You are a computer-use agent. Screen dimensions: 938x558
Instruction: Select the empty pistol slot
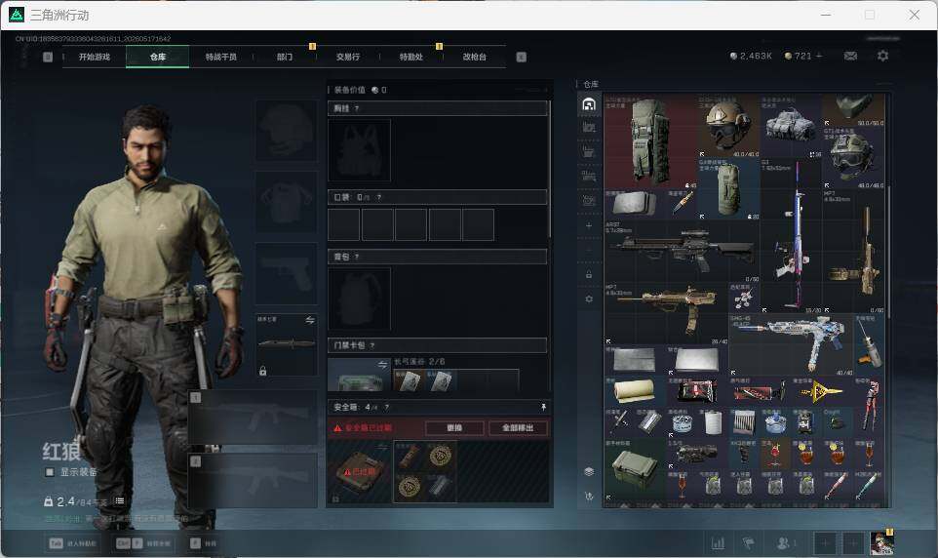tap(287, 273)
